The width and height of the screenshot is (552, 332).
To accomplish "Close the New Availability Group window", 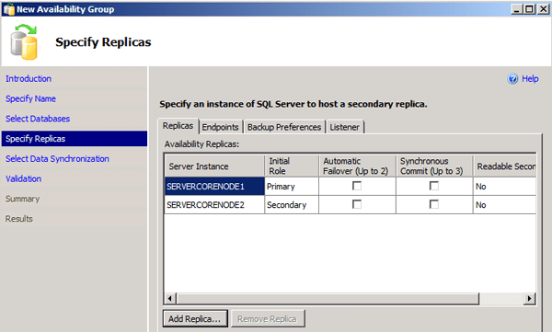I will coord(543,9).
